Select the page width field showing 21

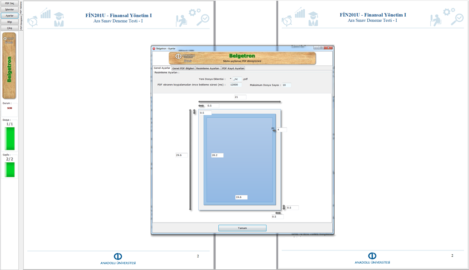coord(240,97)
